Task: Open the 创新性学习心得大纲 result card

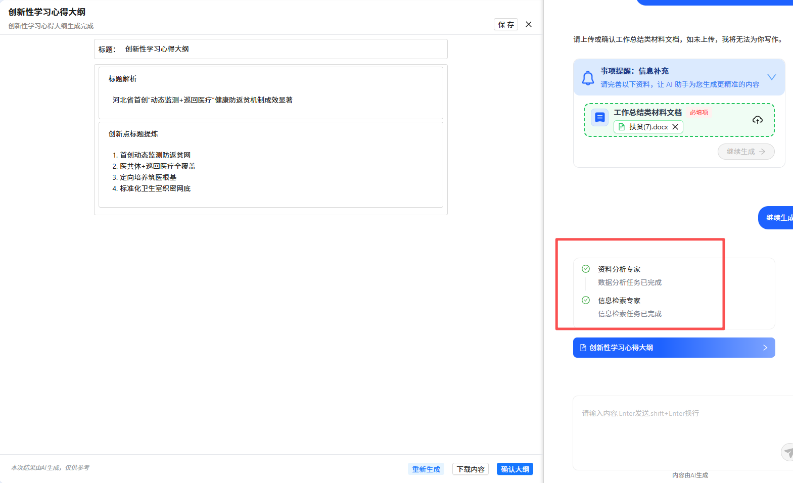Action: [674, 348]
